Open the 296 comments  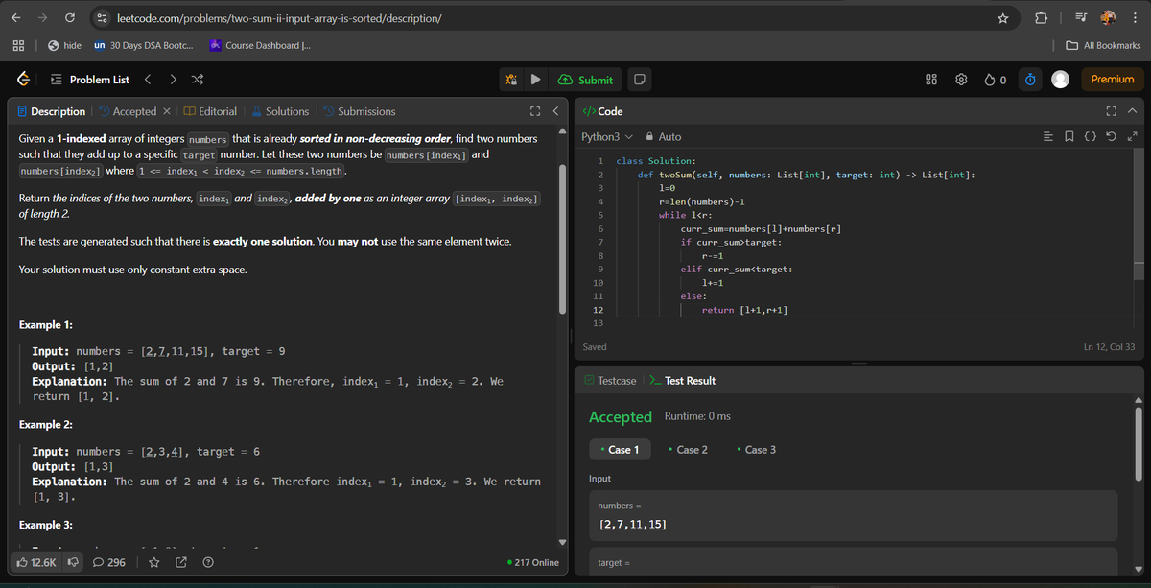click(109, 562)
